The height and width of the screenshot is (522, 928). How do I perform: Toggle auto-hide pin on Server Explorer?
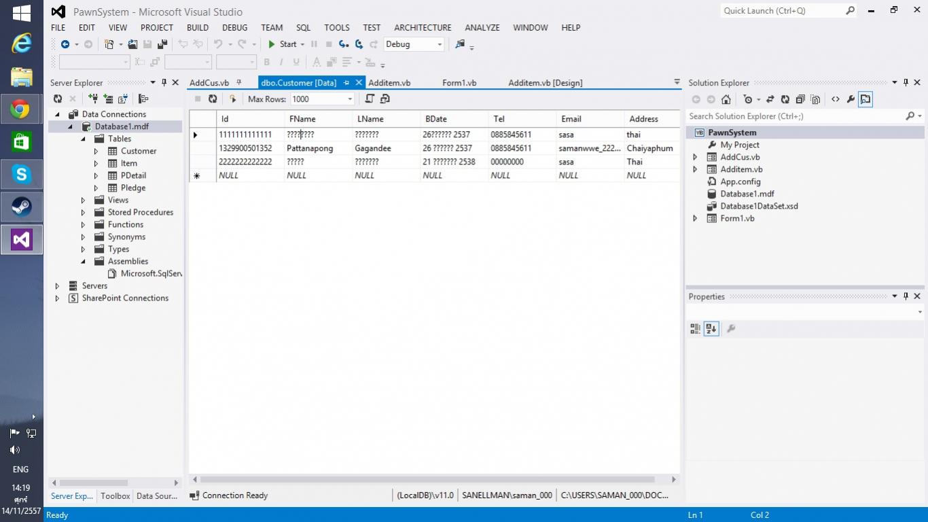click(164, 83)
